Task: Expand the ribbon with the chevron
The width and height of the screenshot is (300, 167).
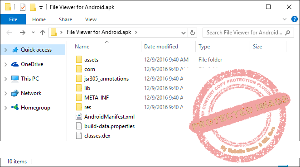Action: [285, 19]
